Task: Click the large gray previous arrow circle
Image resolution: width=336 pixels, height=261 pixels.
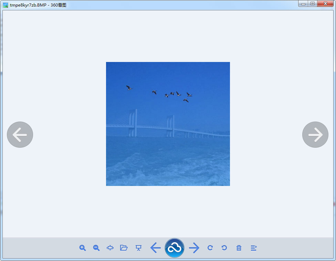Action: click(x=20, y=135)
